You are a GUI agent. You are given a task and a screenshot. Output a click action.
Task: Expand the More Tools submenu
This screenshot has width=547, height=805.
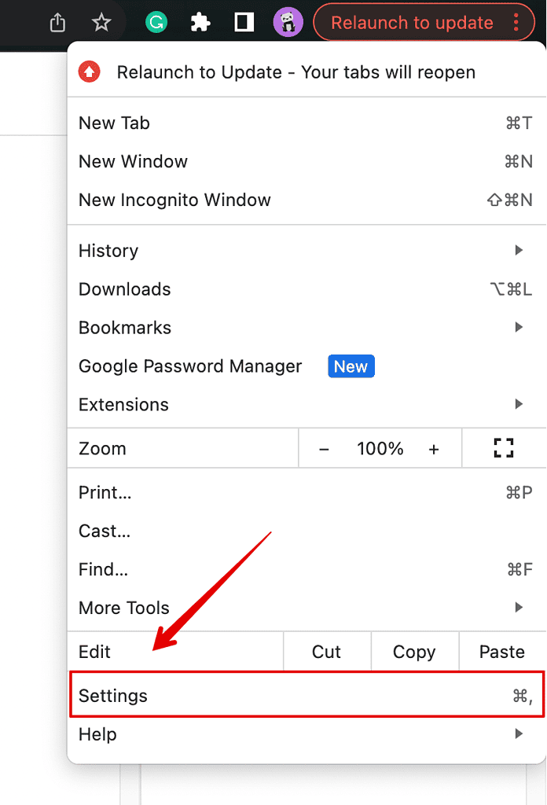123,608
